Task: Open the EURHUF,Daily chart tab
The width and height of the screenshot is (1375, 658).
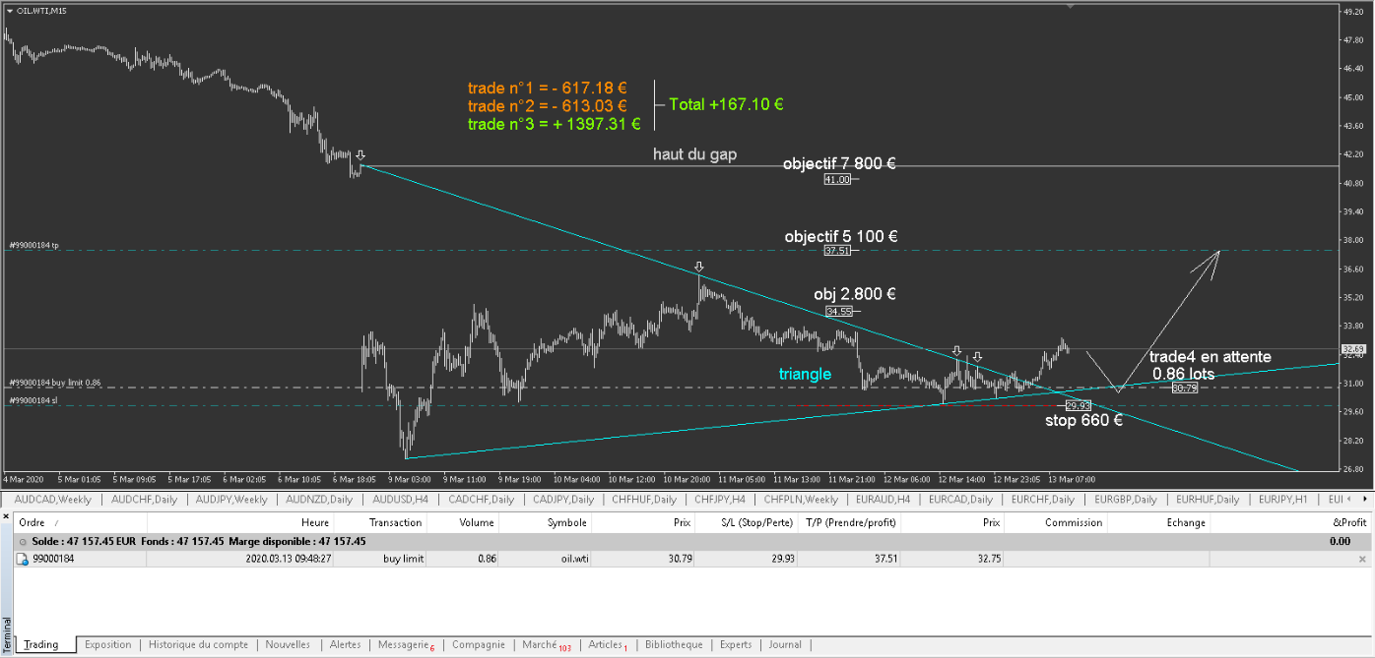Action: [x=1207, y=500]
